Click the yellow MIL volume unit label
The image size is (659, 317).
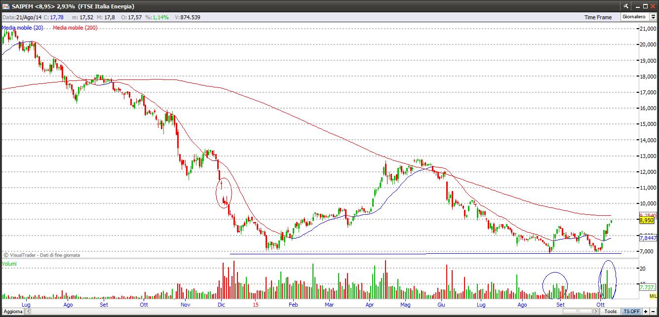click(653, 296)
